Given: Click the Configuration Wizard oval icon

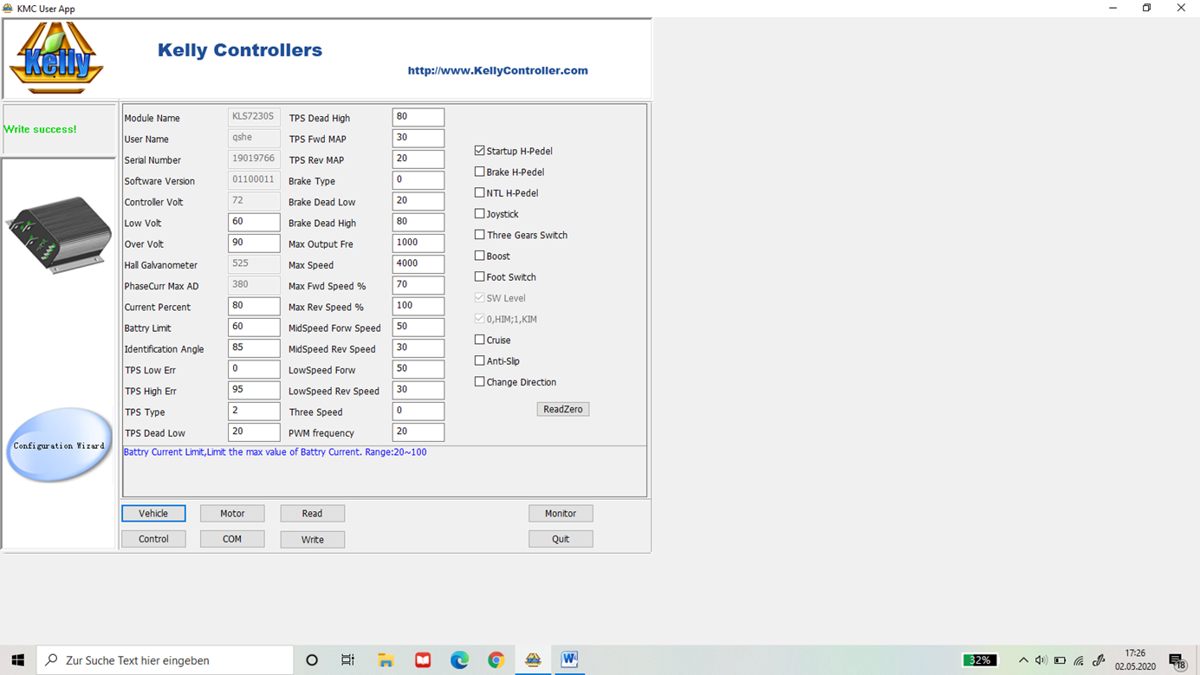Looking at the screenshot, I should [x=59, y=445].
